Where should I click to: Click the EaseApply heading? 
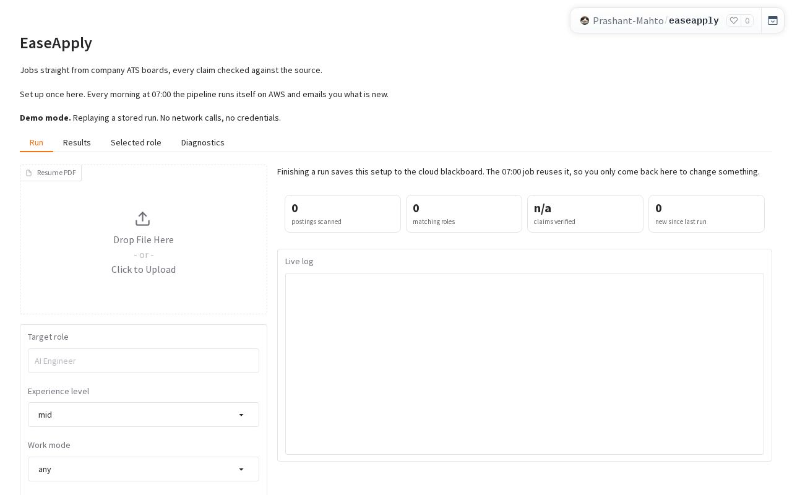pos(56,43)
